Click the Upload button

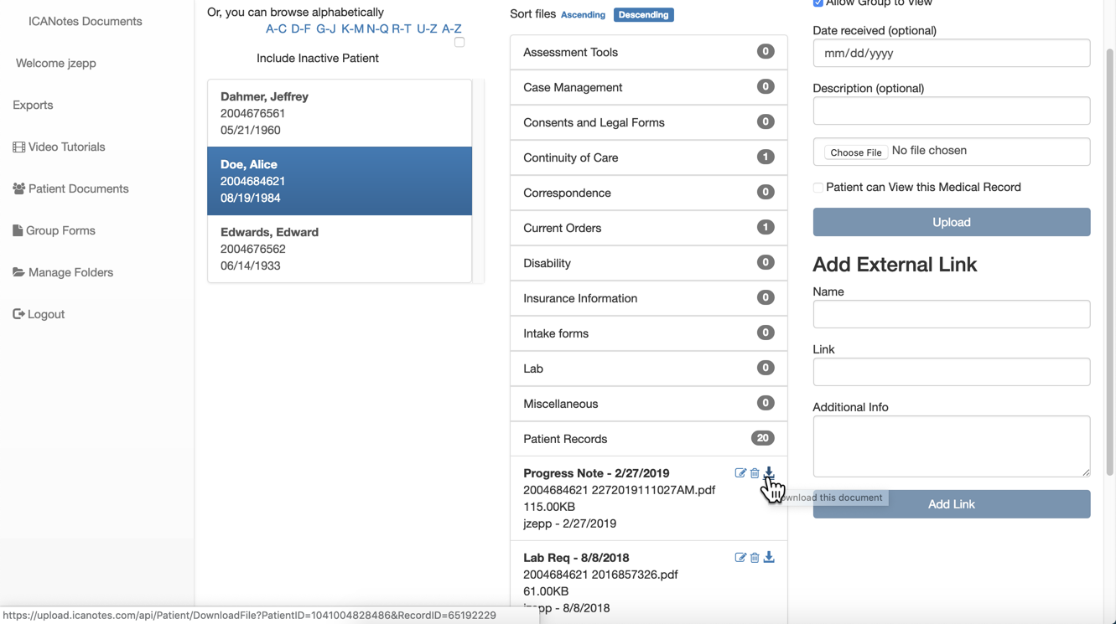coord(951,222)
